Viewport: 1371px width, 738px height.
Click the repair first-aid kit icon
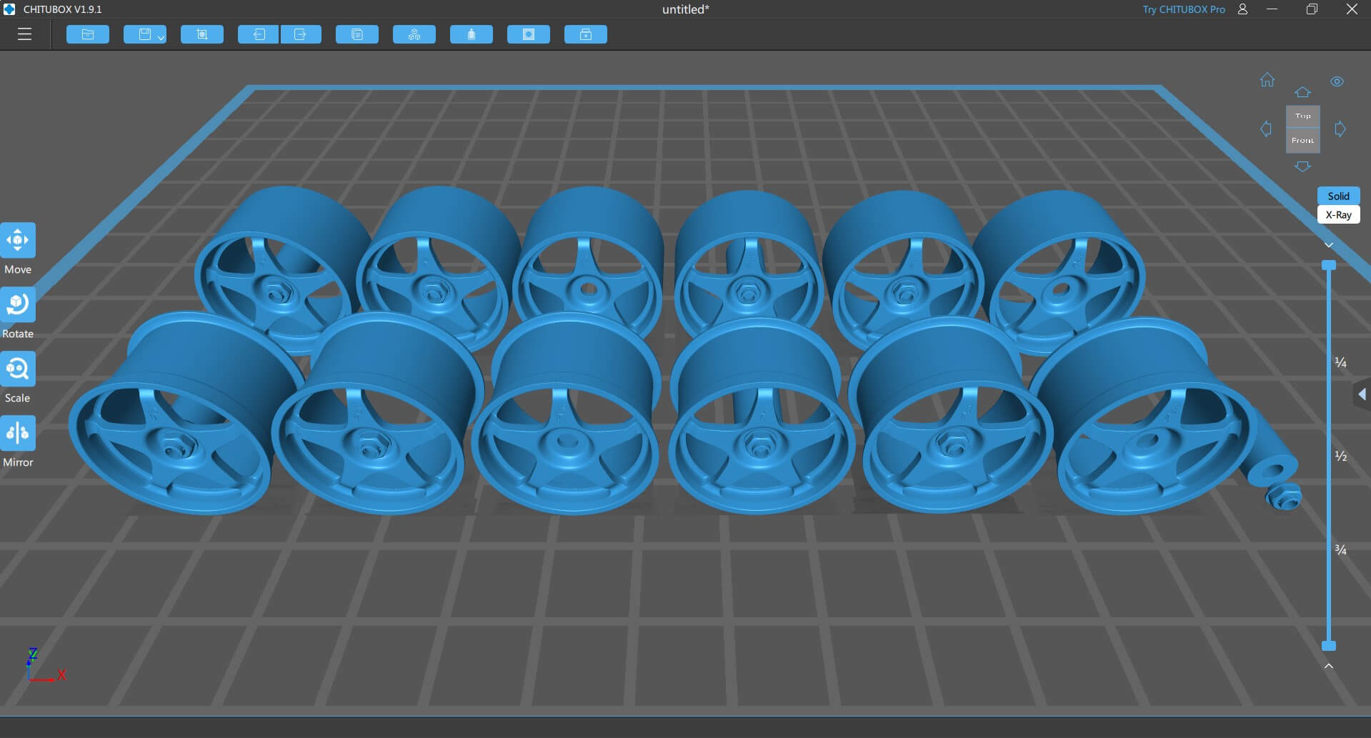tap(586, 34)
